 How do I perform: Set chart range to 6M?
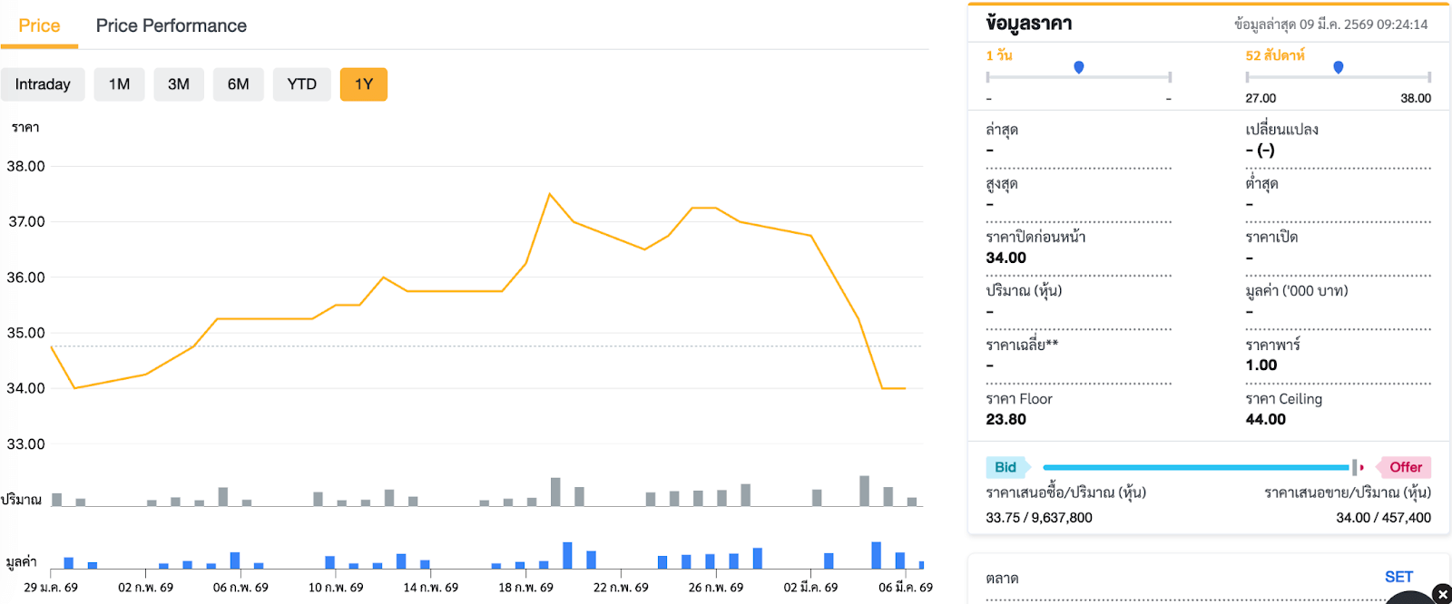[239, 84]
